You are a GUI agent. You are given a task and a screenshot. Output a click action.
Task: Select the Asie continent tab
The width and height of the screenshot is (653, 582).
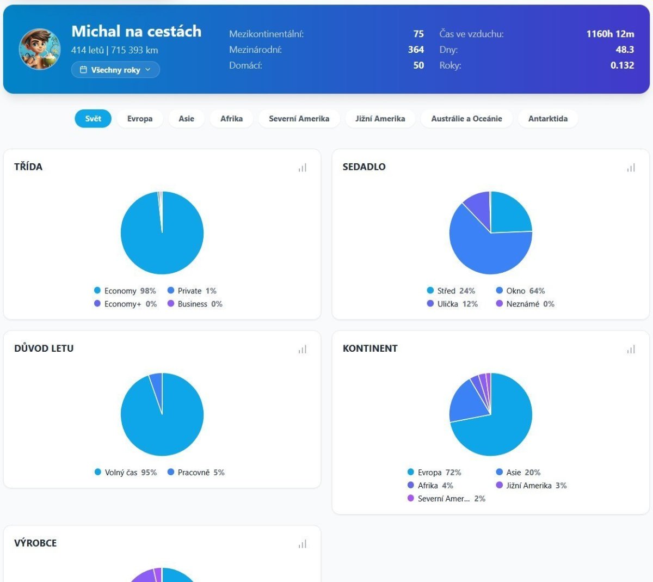(x=186, y=119)
